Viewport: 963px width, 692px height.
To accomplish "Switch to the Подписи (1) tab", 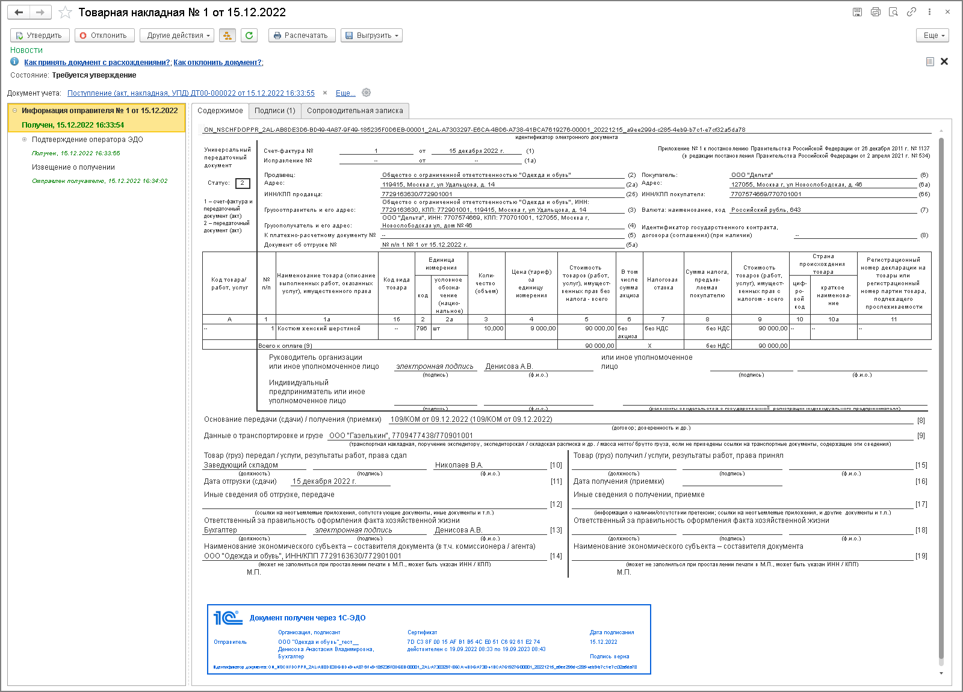I will [274, 111].
